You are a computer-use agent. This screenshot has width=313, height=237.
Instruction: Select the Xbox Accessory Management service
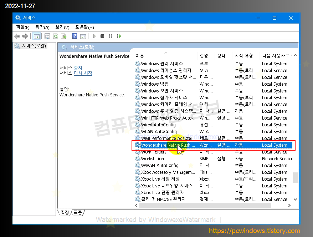pos(214,172)
